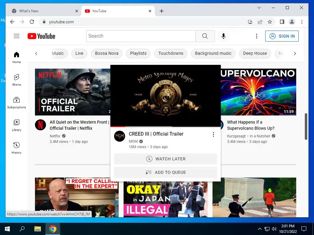The height and width of the screenshot is (235, 314).
Task: Toggle Chrome side panel
Action: click(282, 22)
